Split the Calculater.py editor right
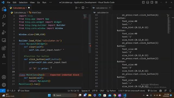174x98 pixels. [x=83, y=8]
